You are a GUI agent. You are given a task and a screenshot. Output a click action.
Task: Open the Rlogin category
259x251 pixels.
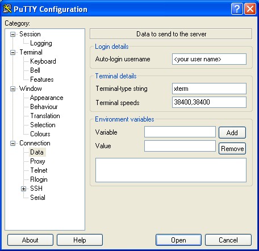tap(39, 179)
